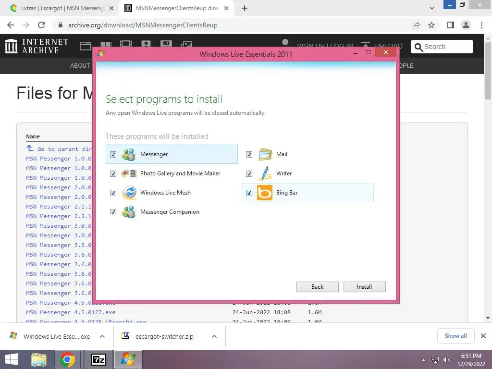Uncheck the Writer checkbox
This screenshot has height=369, width=492.
coord(249,173)
